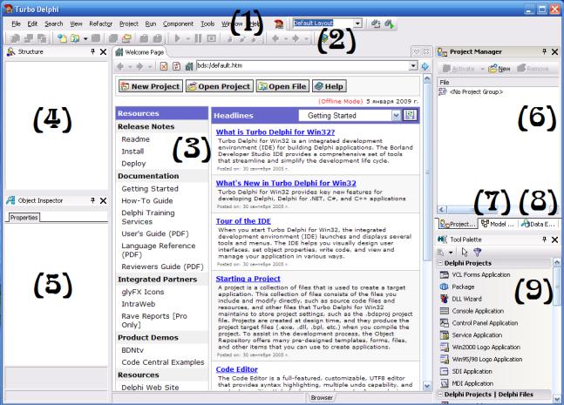The image size is (564, 405).
Task: Open the address bar URL dropdown
Action: click(413, 66)
